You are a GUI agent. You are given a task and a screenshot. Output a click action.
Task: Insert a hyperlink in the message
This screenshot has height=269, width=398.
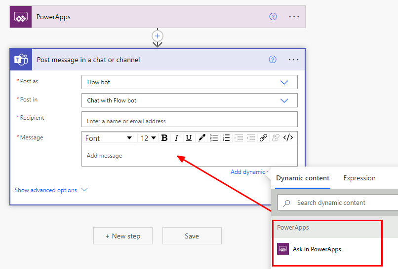point(263,138)
